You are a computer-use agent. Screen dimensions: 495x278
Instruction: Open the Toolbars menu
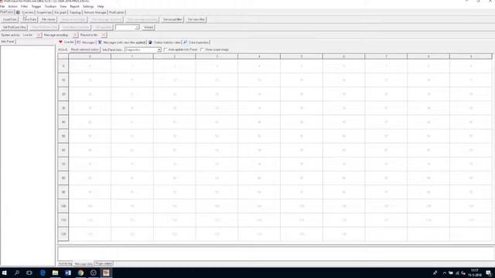click(x=50, y=6)
